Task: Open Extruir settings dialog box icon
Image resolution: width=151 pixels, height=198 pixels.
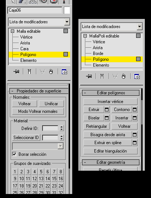Action: coord(107,110)
